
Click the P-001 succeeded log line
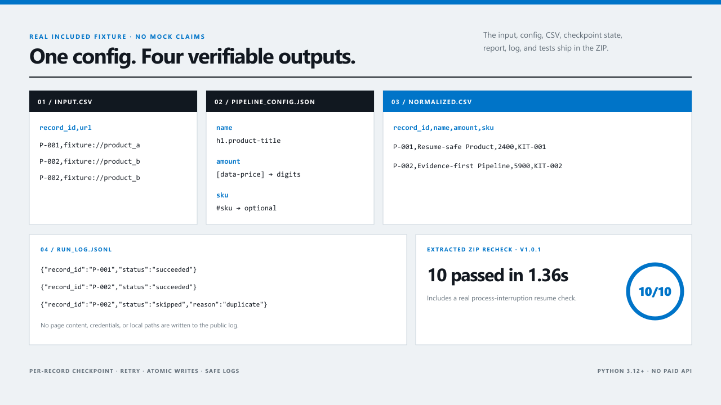[119, 269]
